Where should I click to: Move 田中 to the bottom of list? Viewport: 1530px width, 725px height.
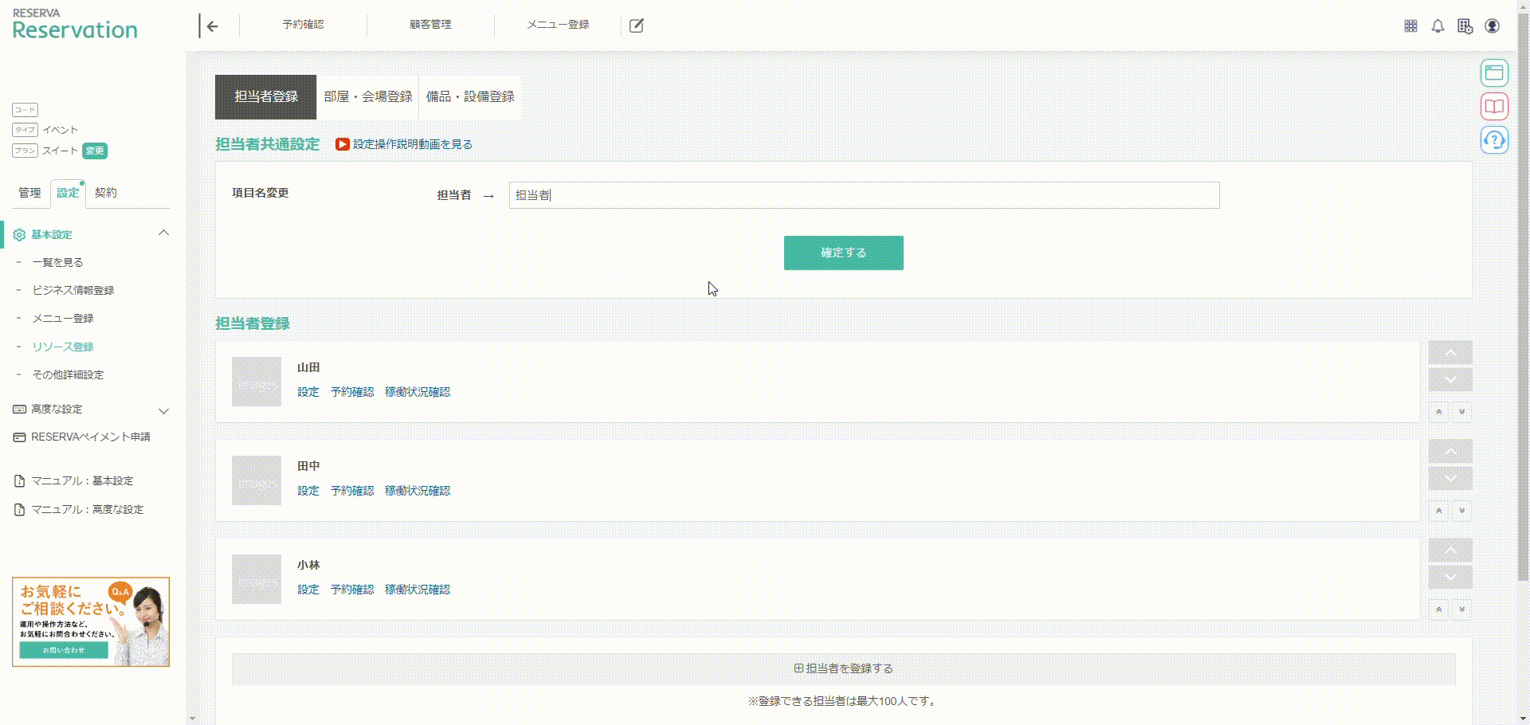1461,511
